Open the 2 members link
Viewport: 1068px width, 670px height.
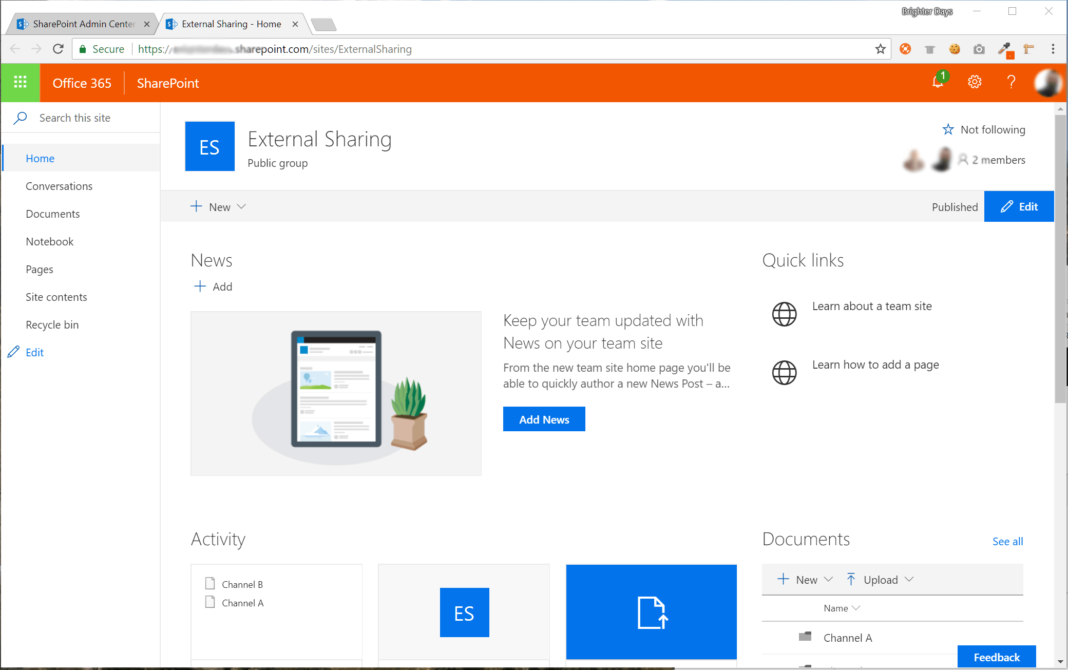[998, 160]
